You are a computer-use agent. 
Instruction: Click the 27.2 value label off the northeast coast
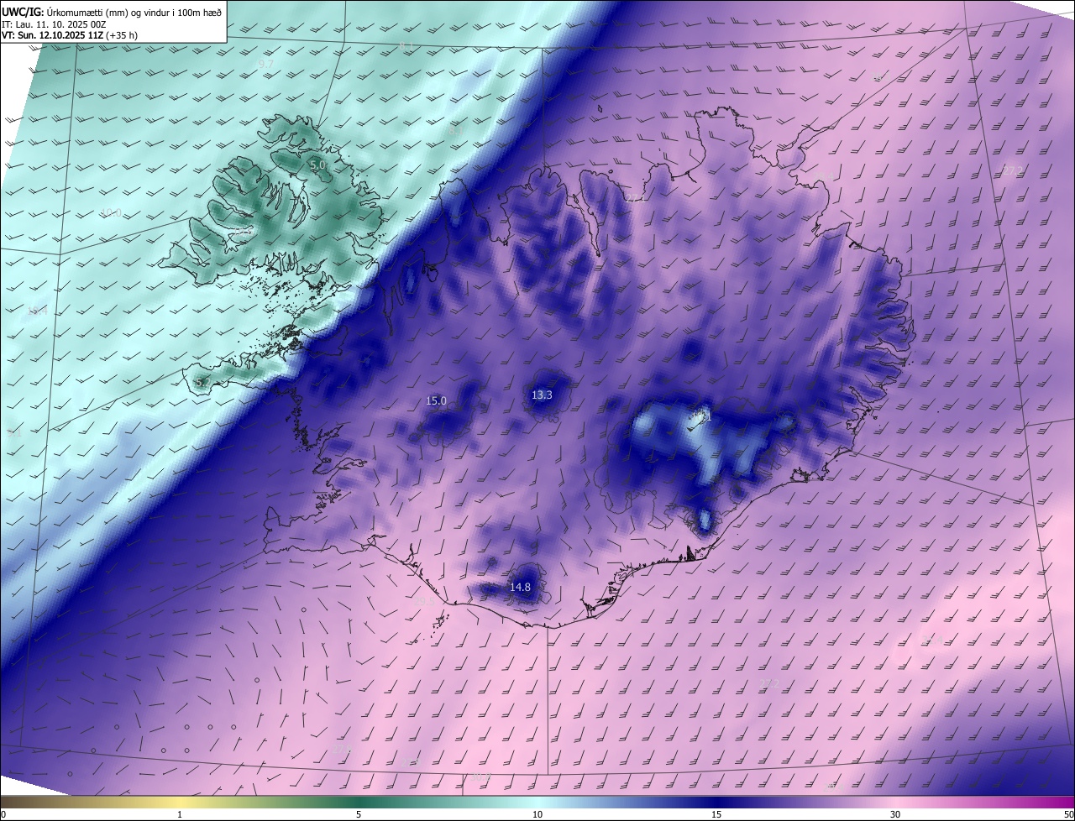[1013, 170]
